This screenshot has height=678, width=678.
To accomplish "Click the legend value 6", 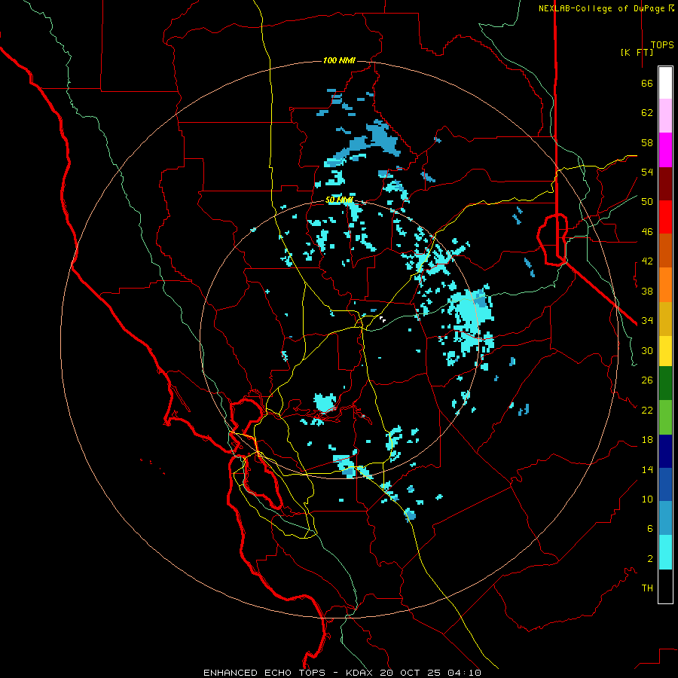I will [x=649, y=529].
